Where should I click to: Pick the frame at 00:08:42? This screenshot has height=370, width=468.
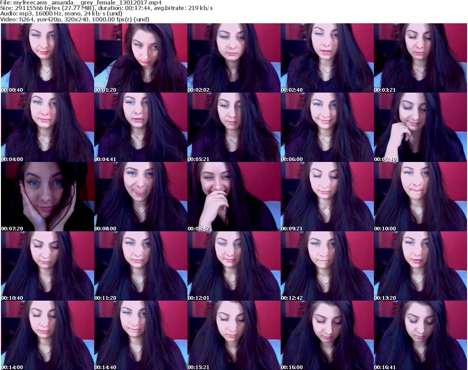click(234, 197)
